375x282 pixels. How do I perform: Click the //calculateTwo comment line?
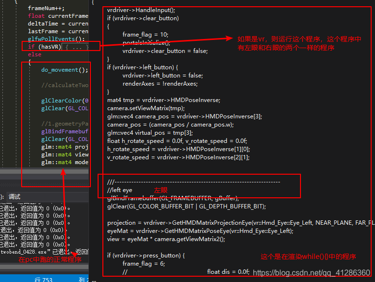point(65,85)
